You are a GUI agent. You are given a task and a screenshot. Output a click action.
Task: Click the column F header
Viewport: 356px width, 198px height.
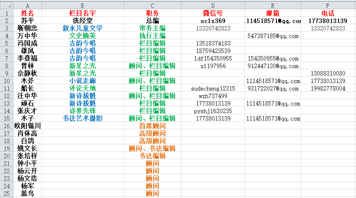(328, 6)
